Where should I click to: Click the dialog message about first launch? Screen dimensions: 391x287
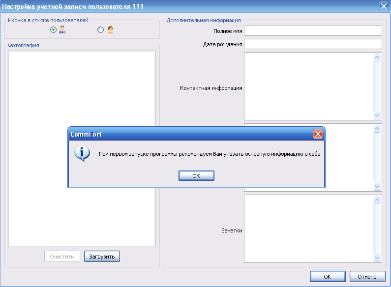coord(210,154)
